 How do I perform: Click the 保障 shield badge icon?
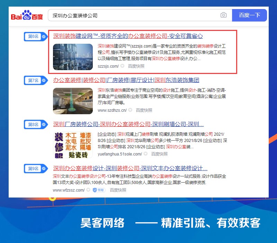pyautogui.click(x=99, y=190)
